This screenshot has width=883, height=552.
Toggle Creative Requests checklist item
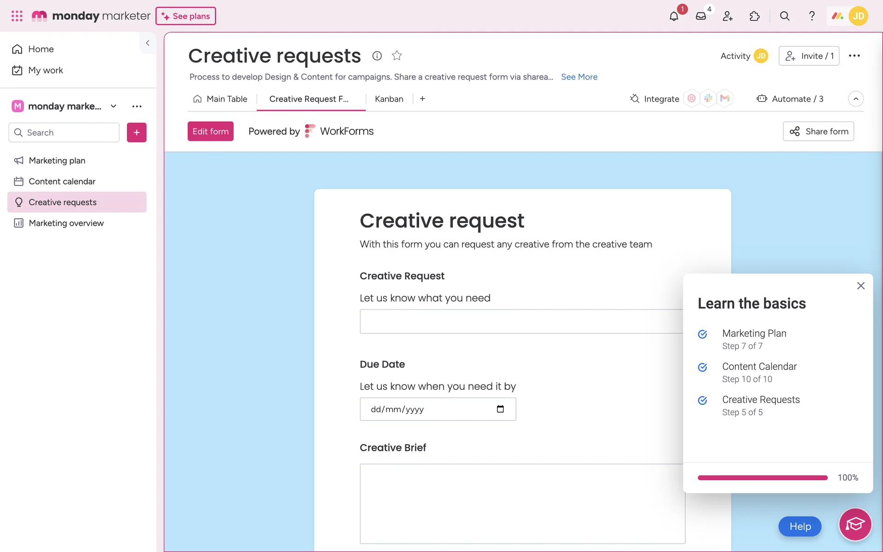pos(702,401)
